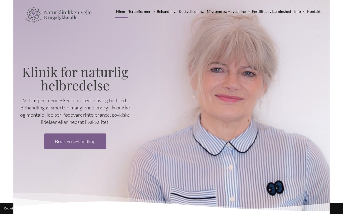Open the Naturklinikken Vejle logo text link
Viewport: 343px width, 214px height.
tap(68, 12)
